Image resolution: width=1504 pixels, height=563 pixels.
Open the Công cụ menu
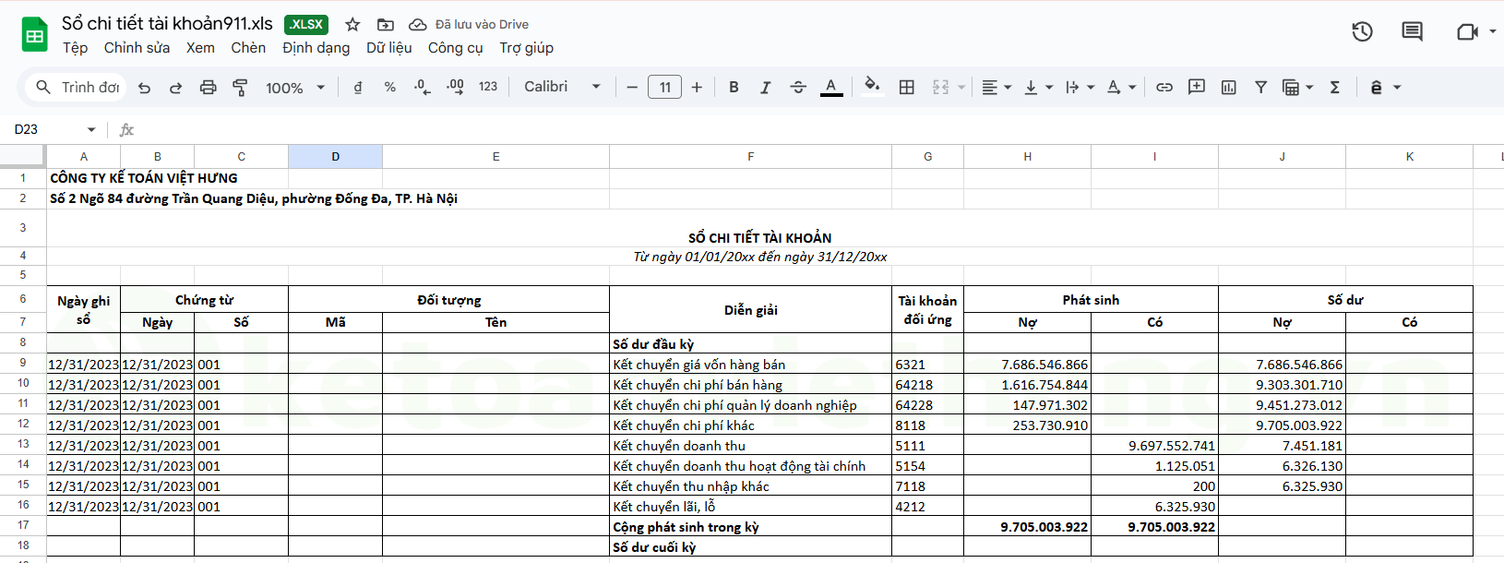pyautogui.click(x=455, y=48)
